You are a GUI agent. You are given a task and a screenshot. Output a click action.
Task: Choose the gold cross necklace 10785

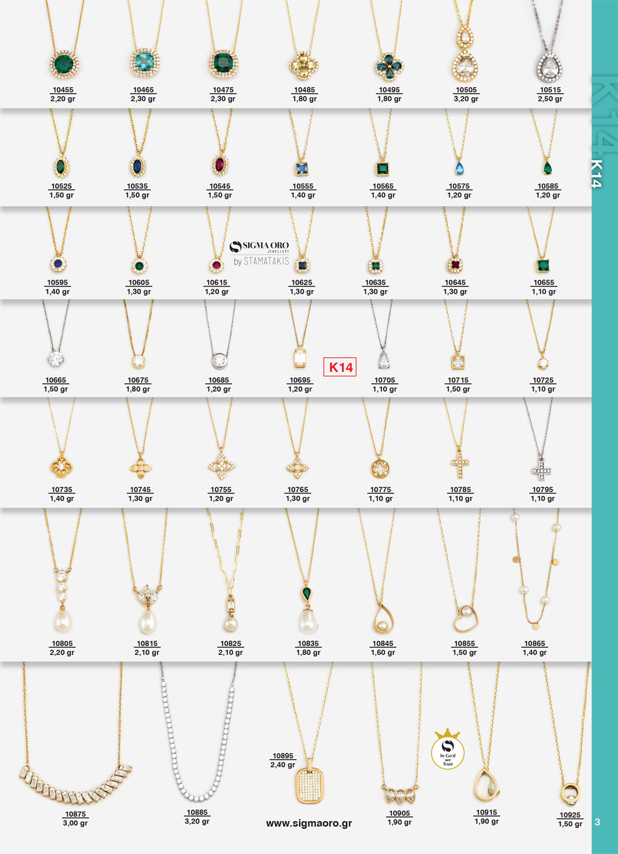point(460,467)
